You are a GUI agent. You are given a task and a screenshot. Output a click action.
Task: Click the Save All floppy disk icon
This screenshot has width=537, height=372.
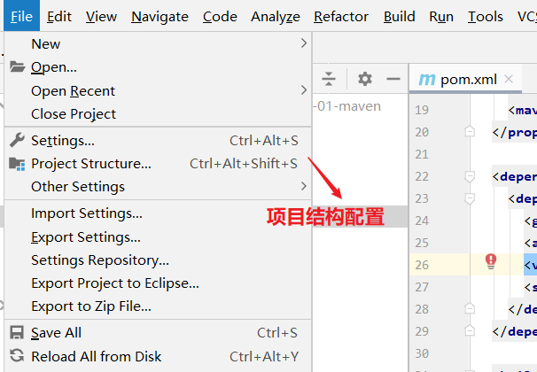17,333
